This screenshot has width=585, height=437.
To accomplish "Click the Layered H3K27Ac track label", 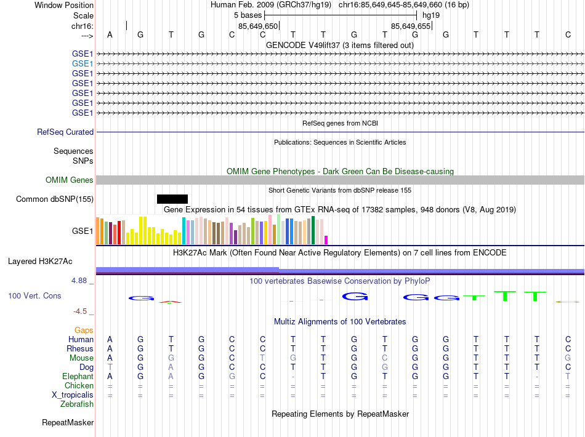I will pyautogui.click(x=40, y=262).
